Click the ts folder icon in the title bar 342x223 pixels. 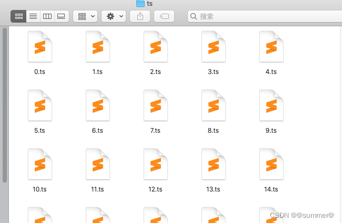(x=140, y=3)
